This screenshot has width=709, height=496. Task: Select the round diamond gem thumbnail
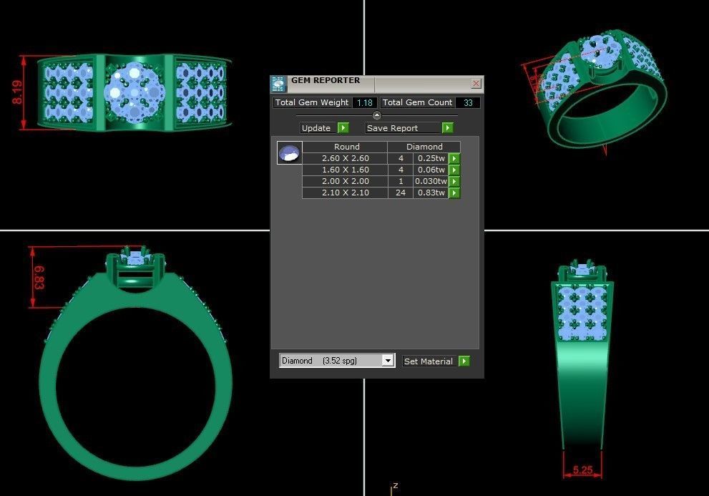click(x=289, y=153)
